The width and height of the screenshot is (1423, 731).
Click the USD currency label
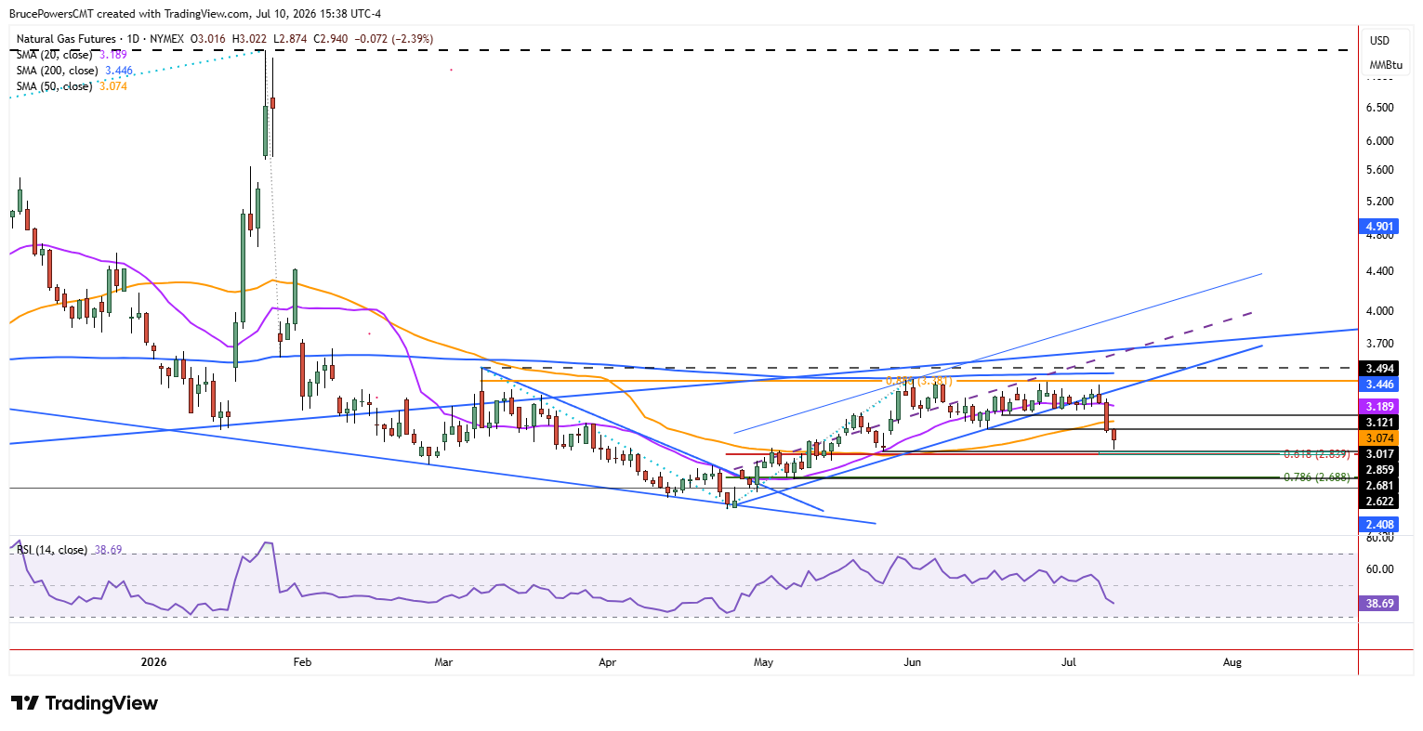click(1379, 41)
